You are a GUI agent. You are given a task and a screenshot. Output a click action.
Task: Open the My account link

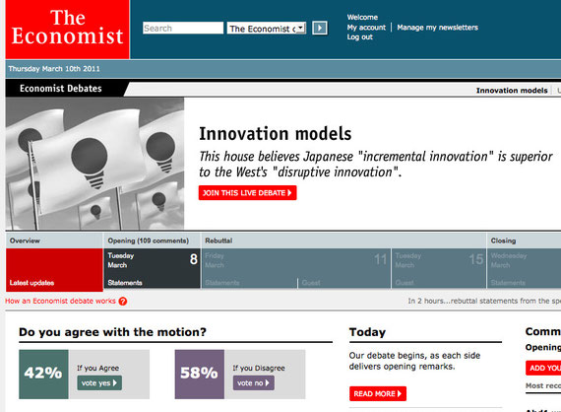click(366, 28)
